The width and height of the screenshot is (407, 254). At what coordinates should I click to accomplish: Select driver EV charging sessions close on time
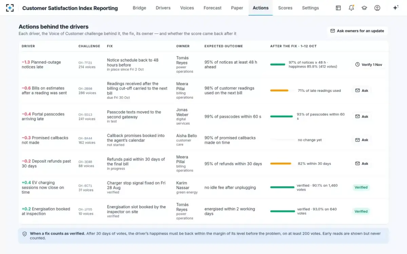click(43, 187)
